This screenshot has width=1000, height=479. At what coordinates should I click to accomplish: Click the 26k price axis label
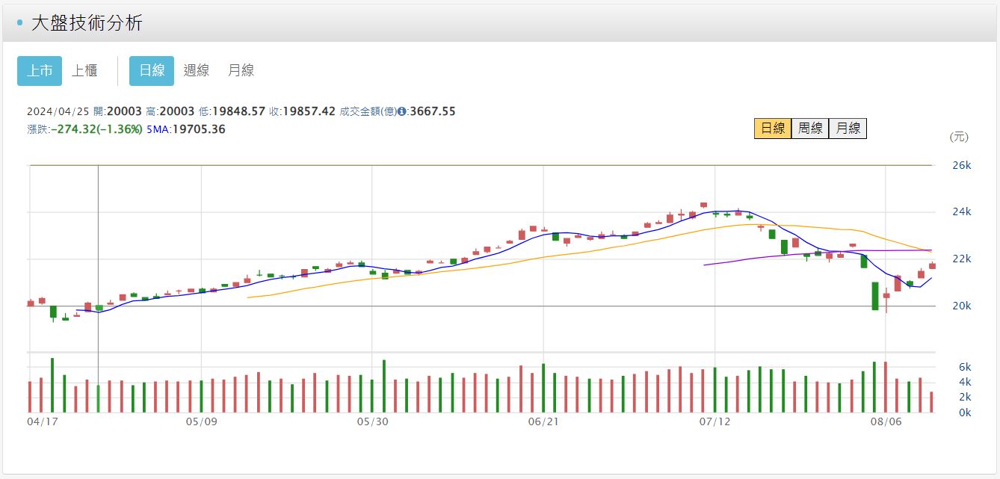point(961,165)
